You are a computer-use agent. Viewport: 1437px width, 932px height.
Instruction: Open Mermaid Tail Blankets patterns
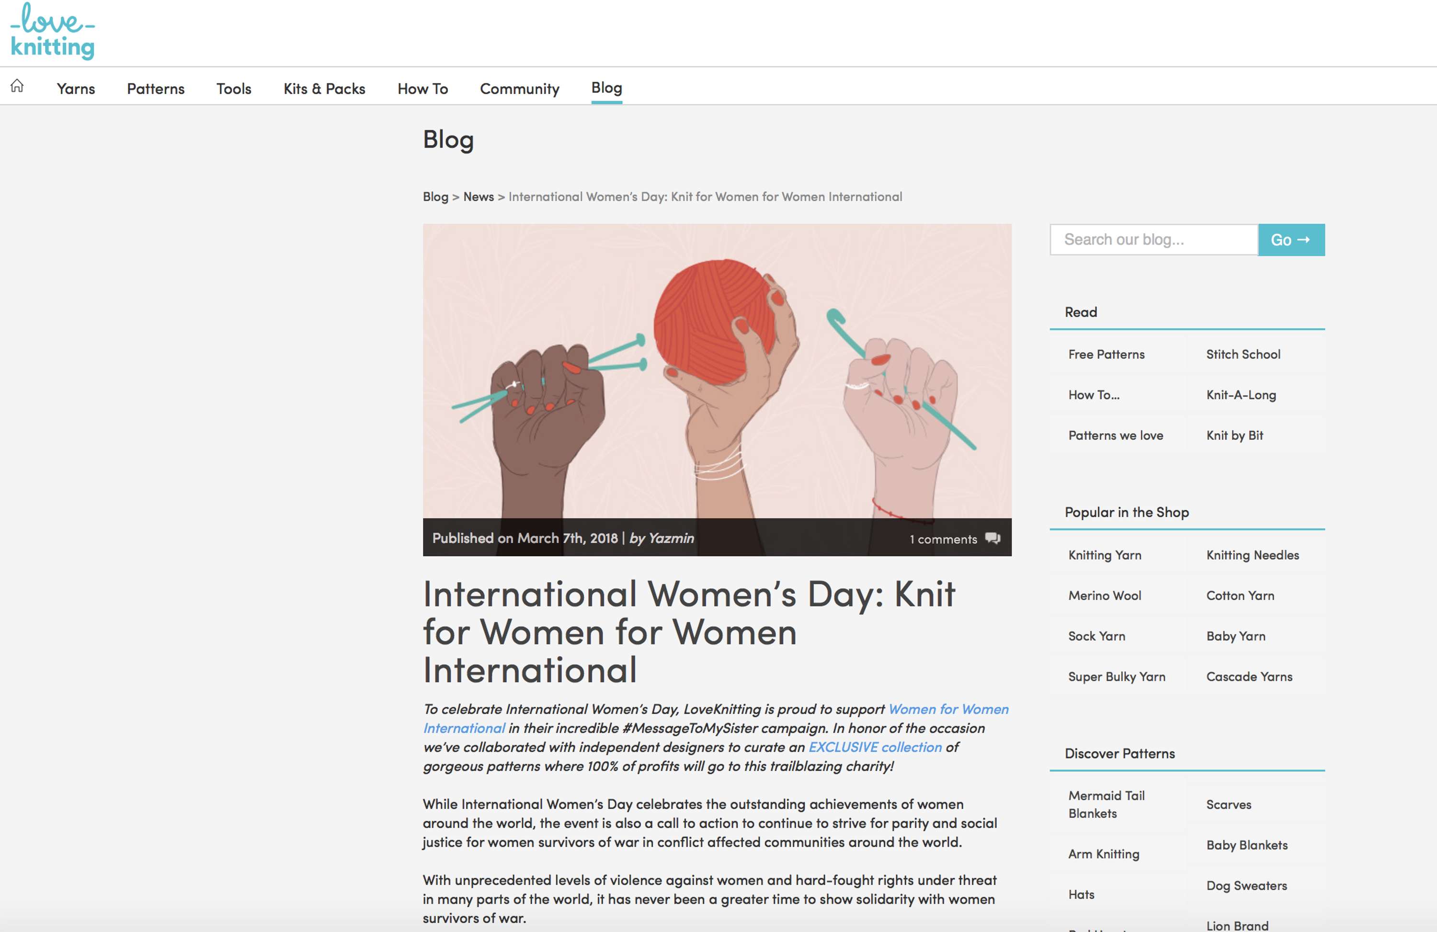(1106, 805)
